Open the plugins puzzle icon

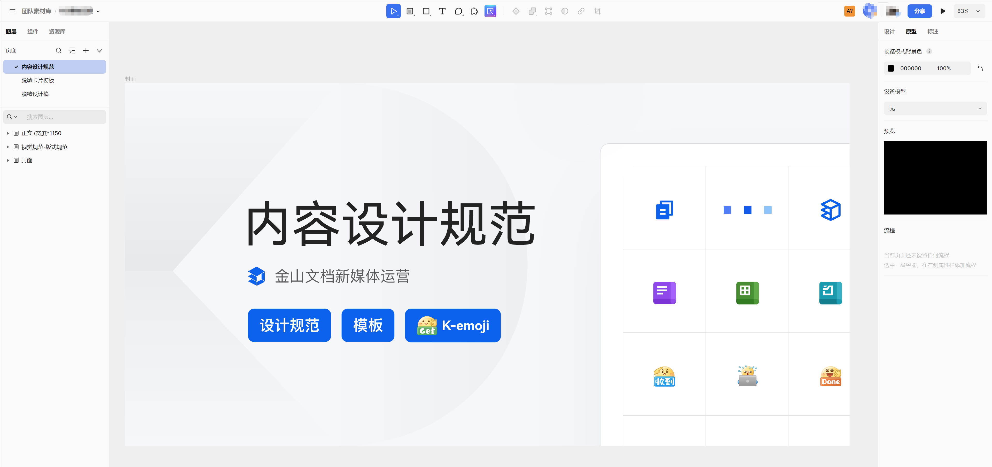tap(474, 11)
